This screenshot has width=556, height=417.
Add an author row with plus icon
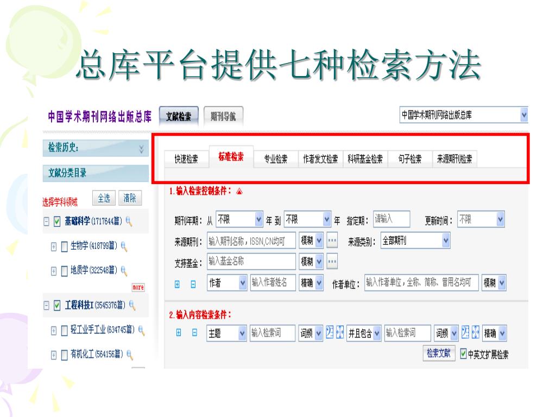[178, 284]
